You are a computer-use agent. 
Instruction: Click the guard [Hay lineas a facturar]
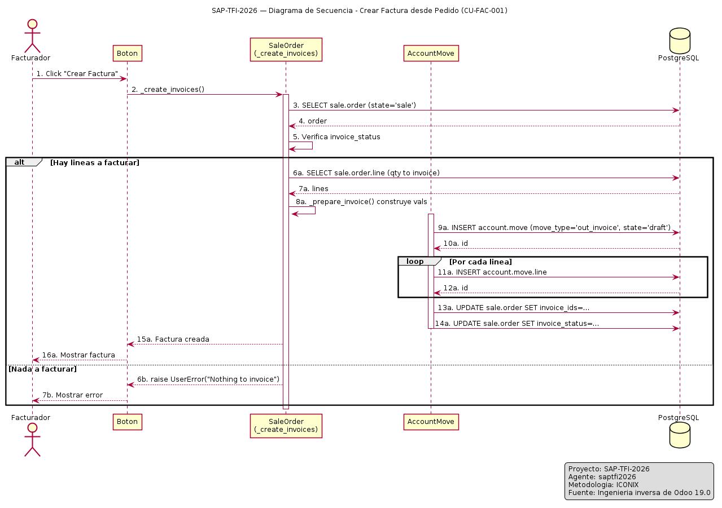pyautogui.click(x=95, y=162)
